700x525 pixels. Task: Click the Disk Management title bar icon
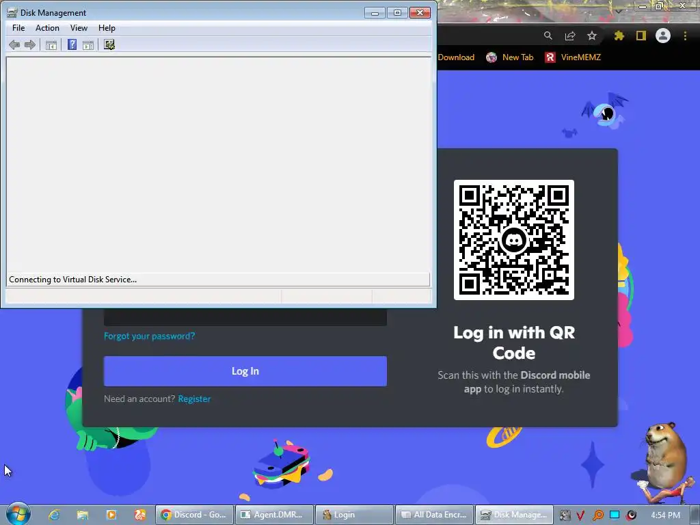(12, 13)
